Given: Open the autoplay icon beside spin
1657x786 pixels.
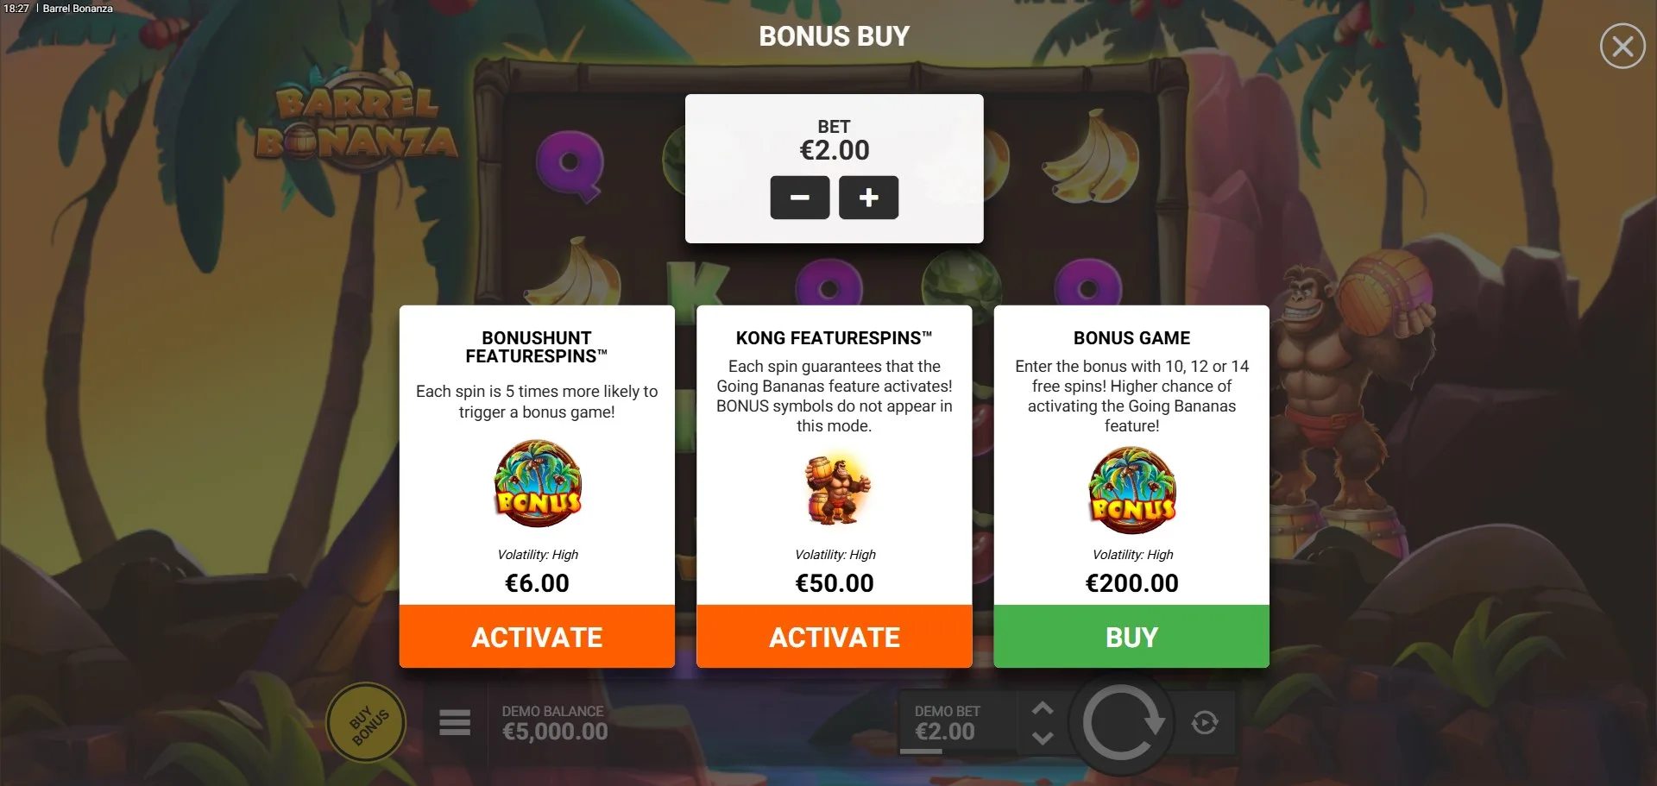Looking at the screenshot, I should (x=1205, y=722).
